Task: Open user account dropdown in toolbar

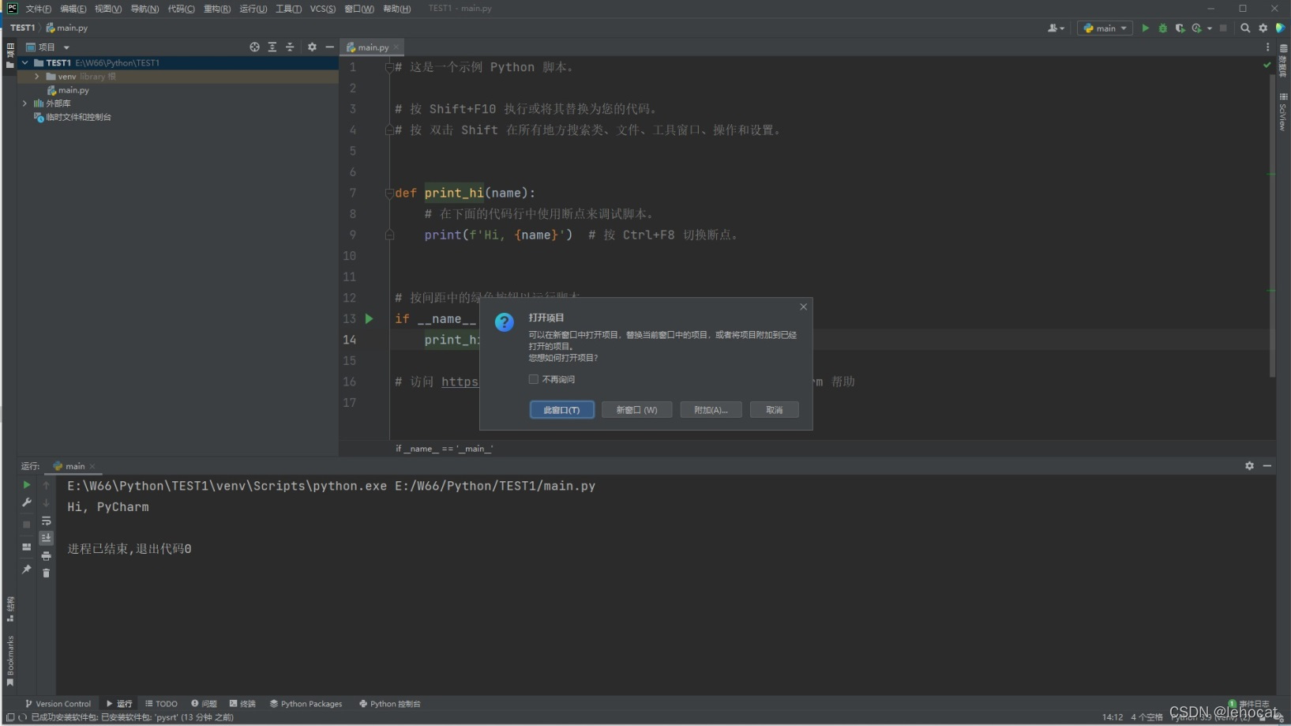Action: [x=1056, y=28]
